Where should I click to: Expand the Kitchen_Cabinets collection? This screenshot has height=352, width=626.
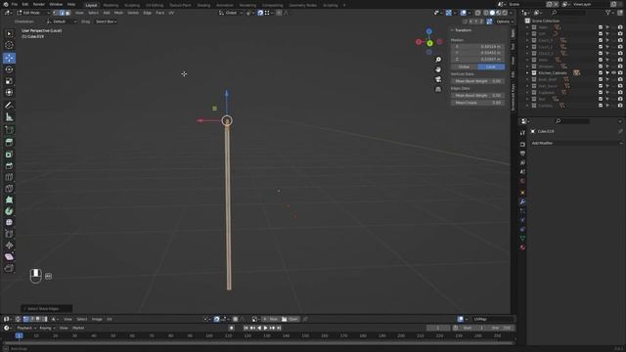(x=527, y=72)
